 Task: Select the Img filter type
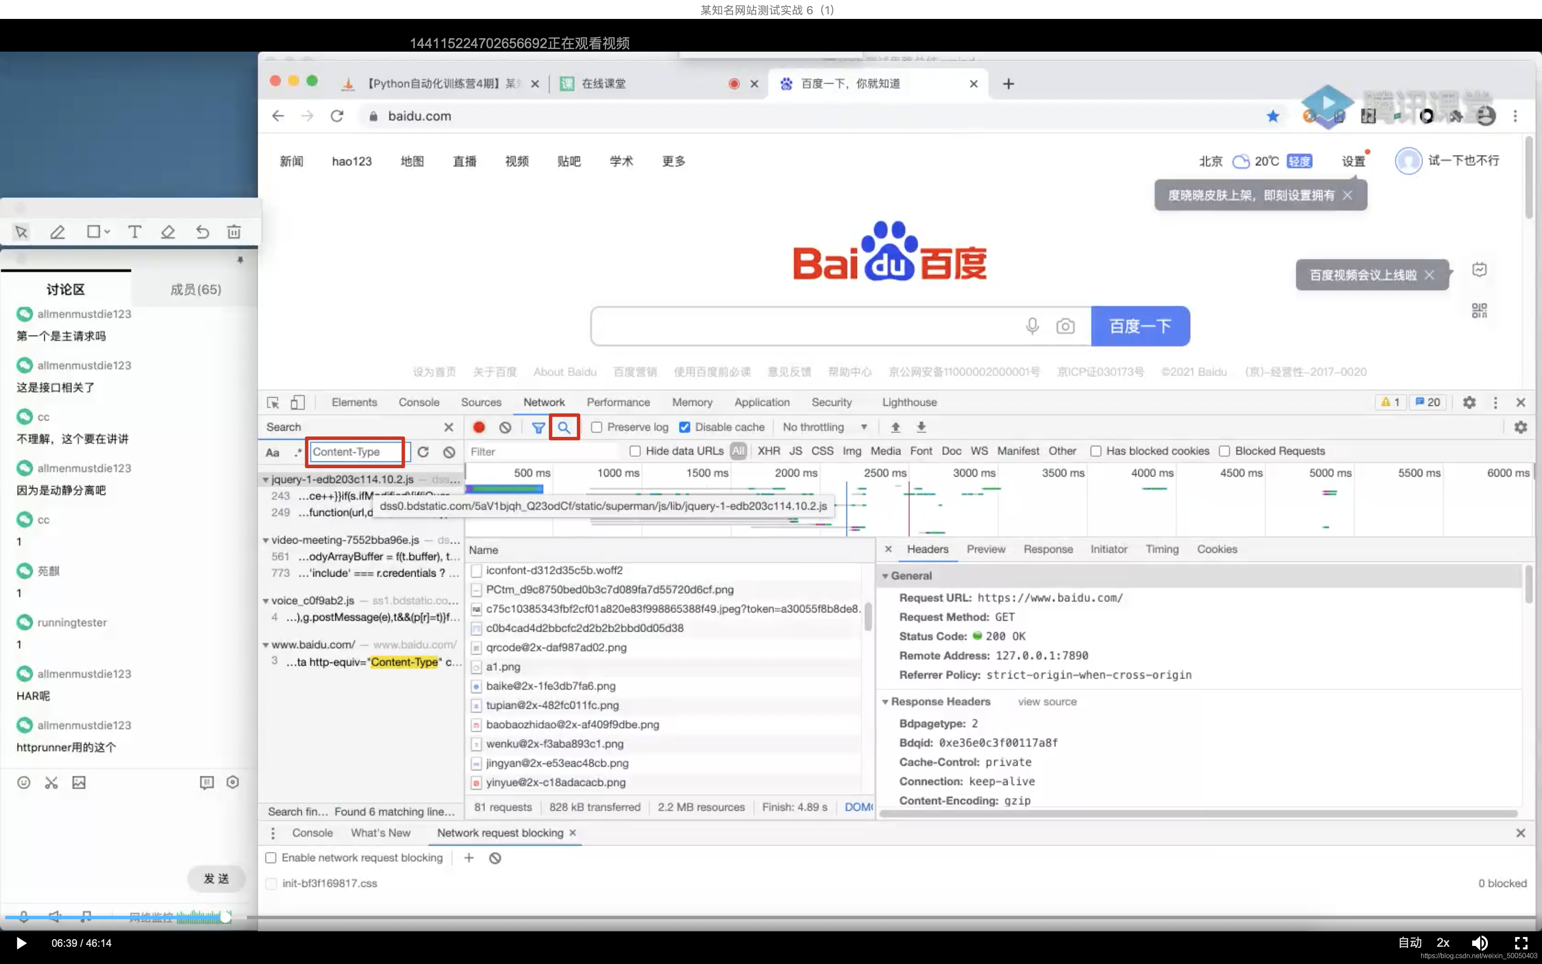click(x=851, y=451)
